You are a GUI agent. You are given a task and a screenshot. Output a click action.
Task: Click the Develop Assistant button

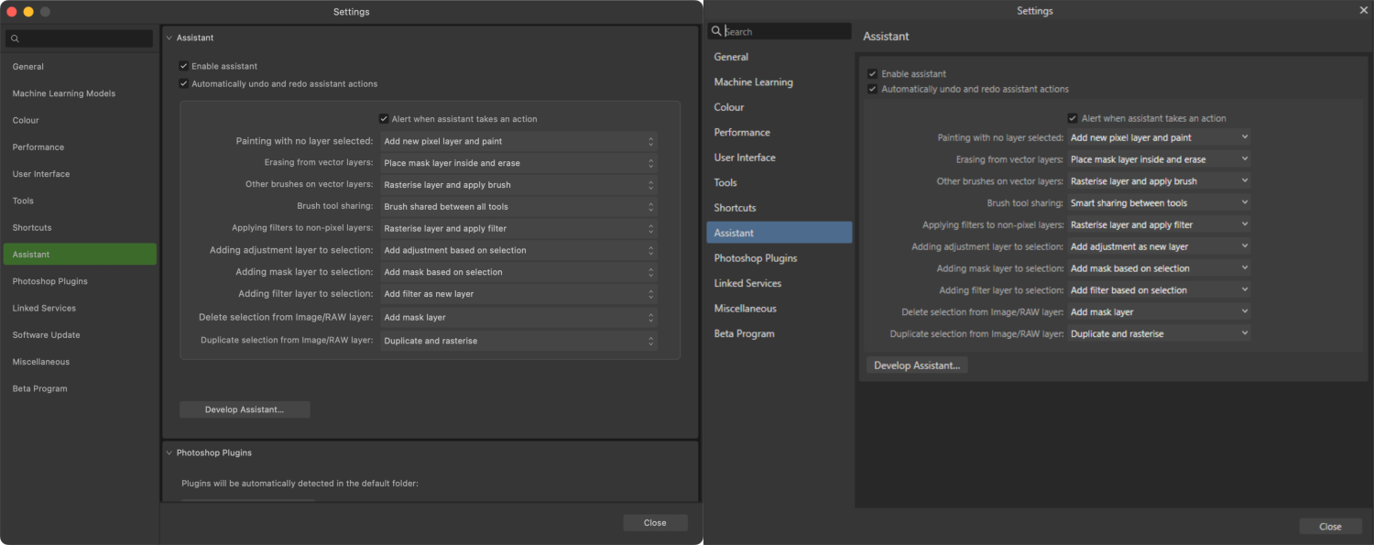coord(245,409)
